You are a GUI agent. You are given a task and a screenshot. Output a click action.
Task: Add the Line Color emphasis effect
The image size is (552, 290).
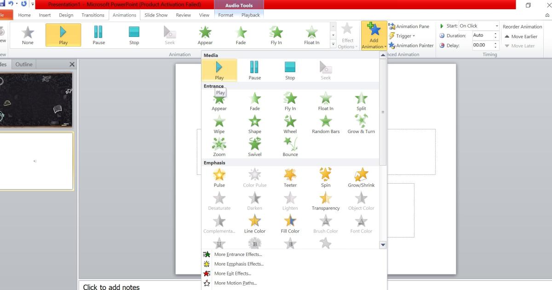point(255,224)
